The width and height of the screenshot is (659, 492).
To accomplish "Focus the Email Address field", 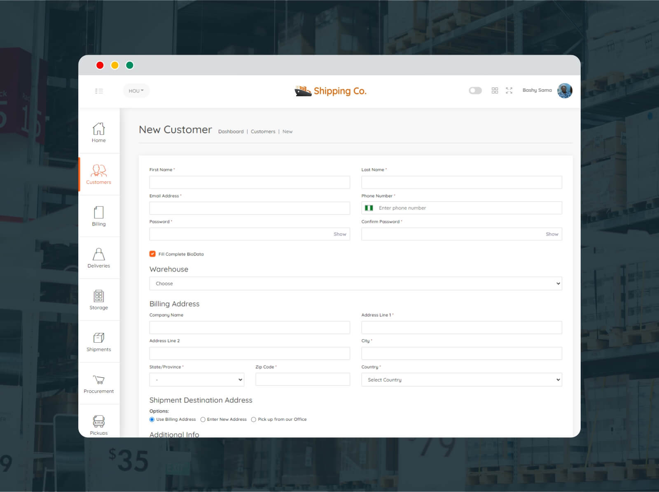I will [250, 208].
